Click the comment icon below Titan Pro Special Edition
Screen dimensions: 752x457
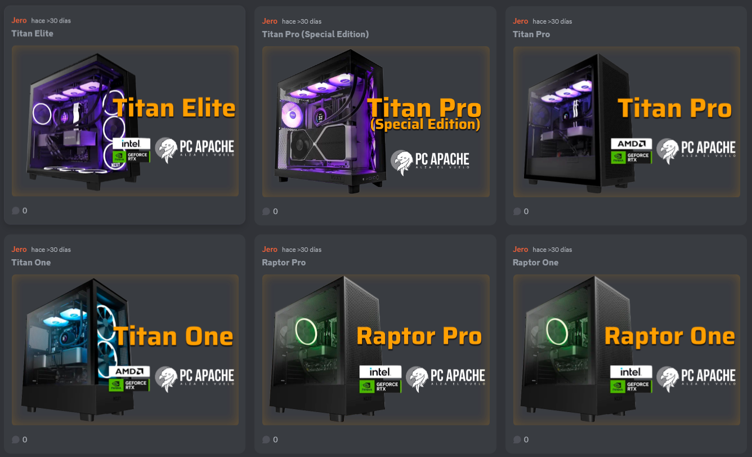click(x=266, y=212)
